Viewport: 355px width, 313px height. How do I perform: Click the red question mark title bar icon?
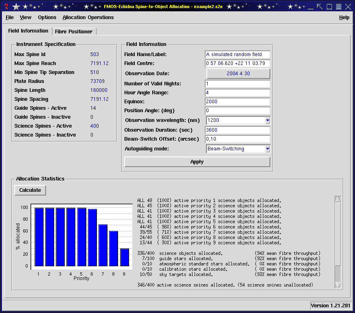coord(7,7)
